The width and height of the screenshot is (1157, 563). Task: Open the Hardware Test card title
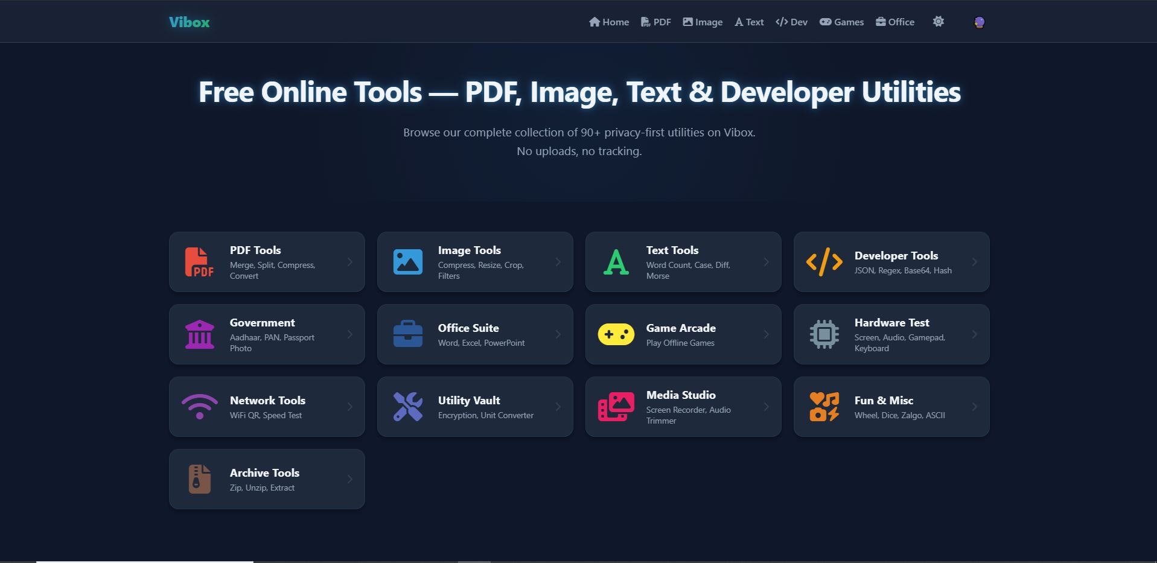point(892,323)
